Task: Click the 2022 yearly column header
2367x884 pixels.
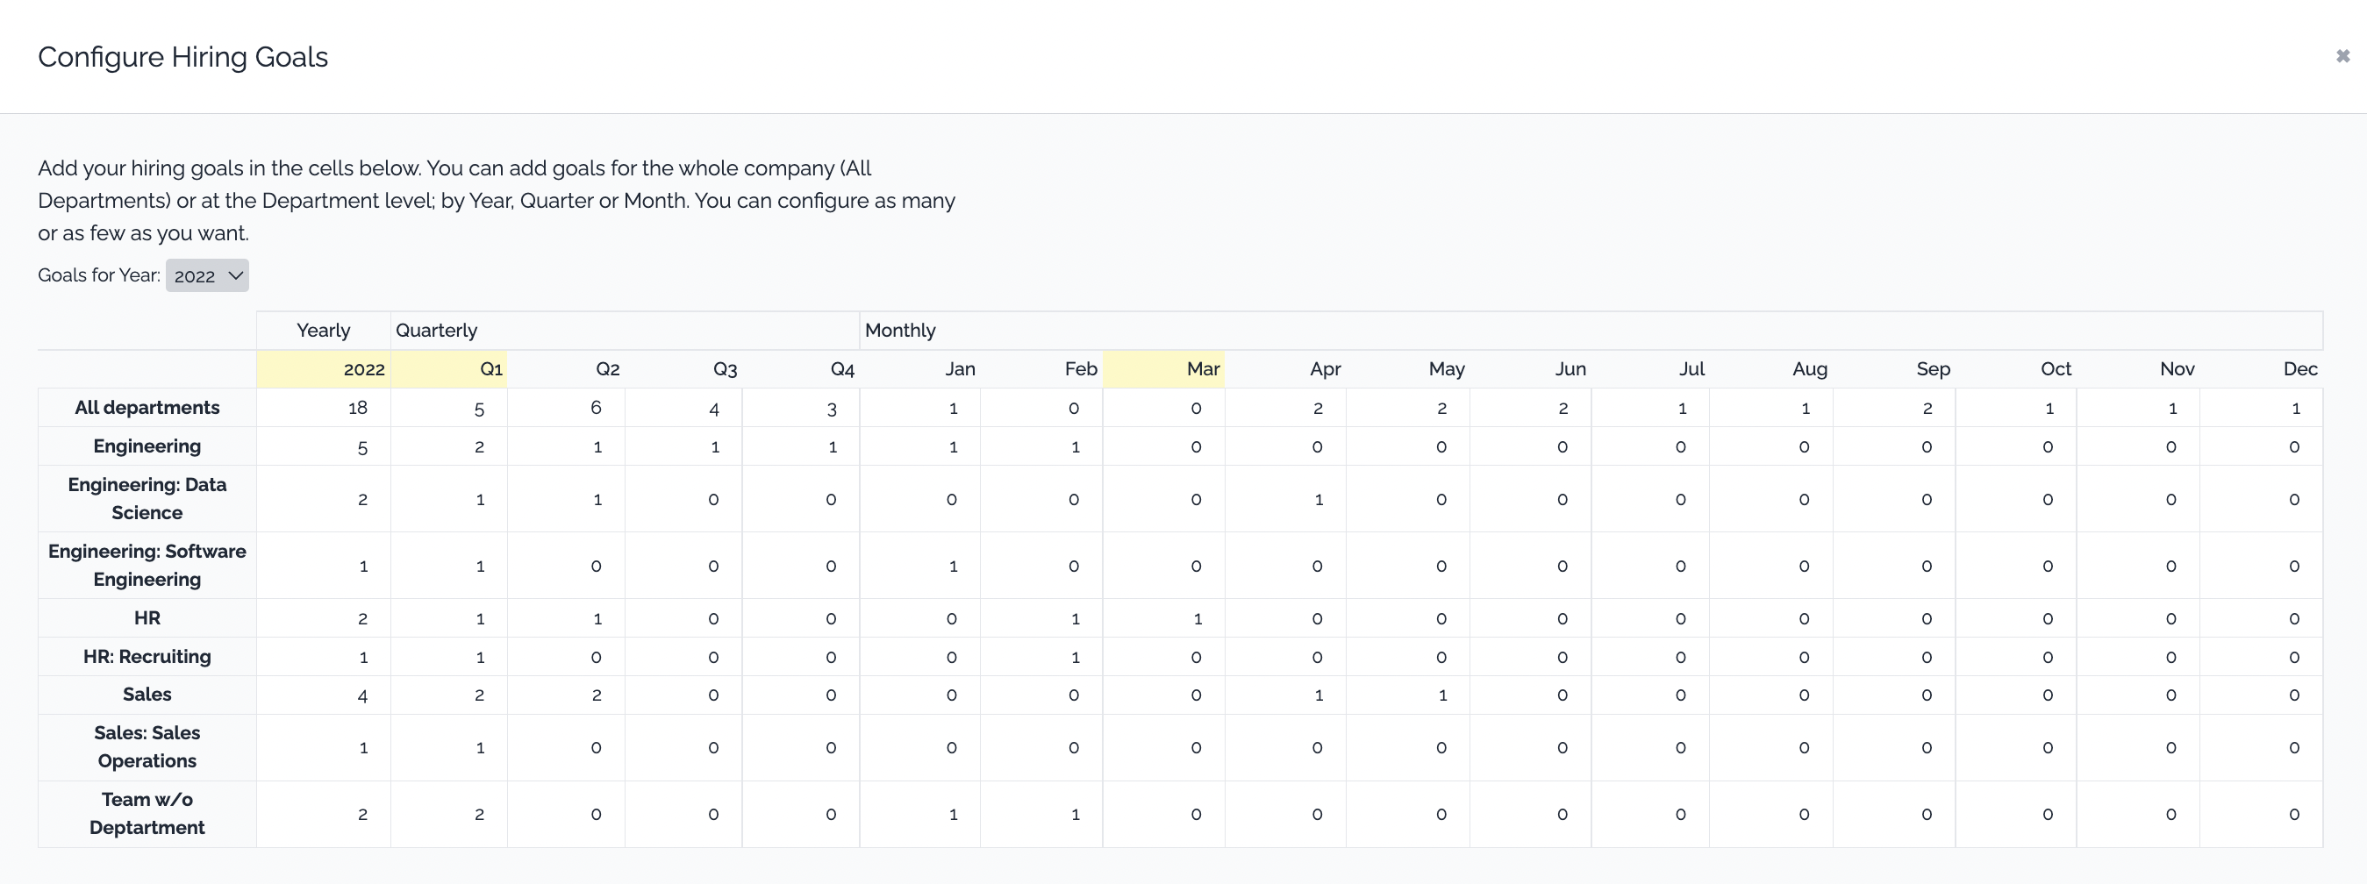Action: (x=325, y=369)
